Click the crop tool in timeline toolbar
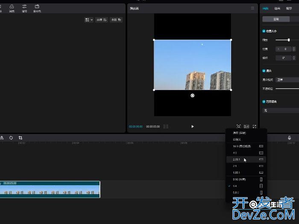This screenshot has height=224, width=299. (21, 138)
